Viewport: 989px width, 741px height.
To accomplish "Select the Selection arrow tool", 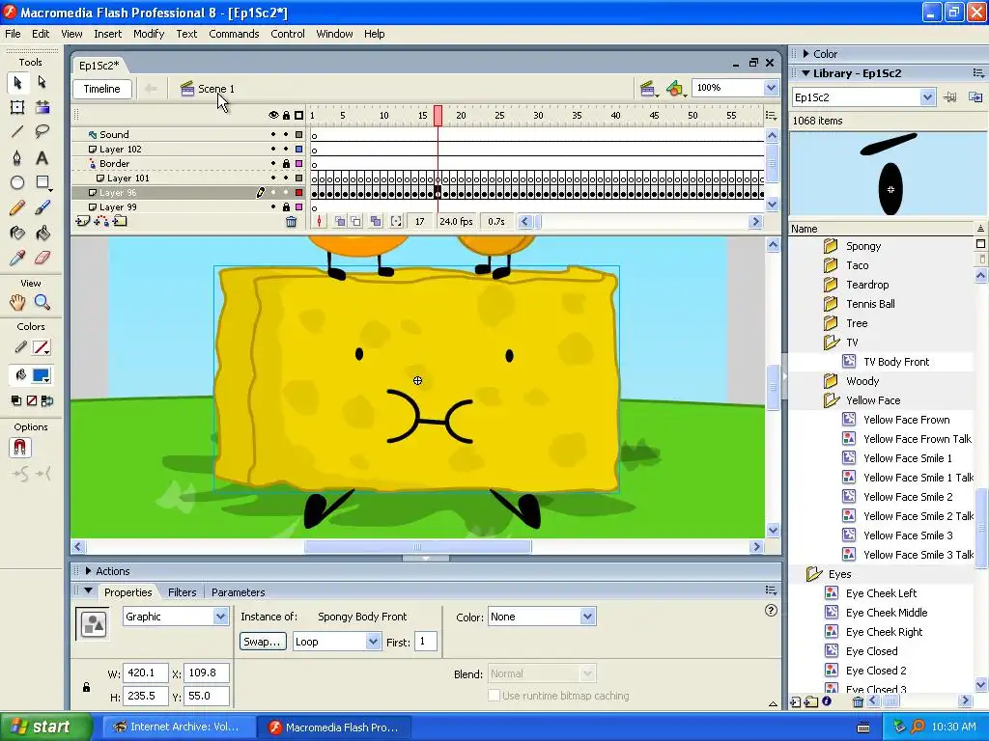I will [x=17, y=83].
